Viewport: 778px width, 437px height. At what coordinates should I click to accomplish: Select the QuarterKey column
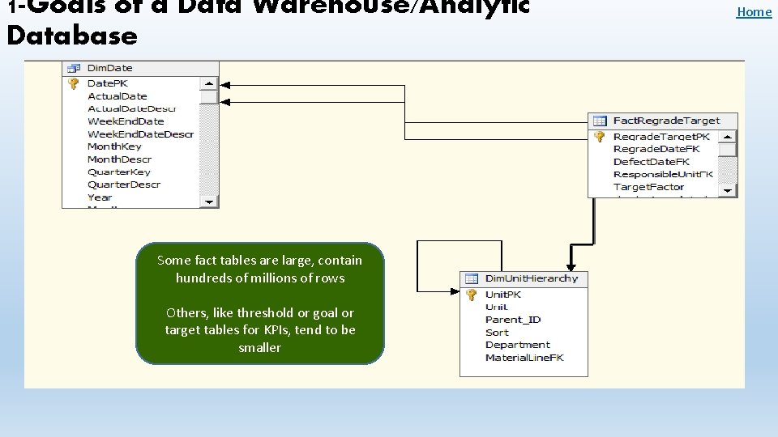[118, 172]
